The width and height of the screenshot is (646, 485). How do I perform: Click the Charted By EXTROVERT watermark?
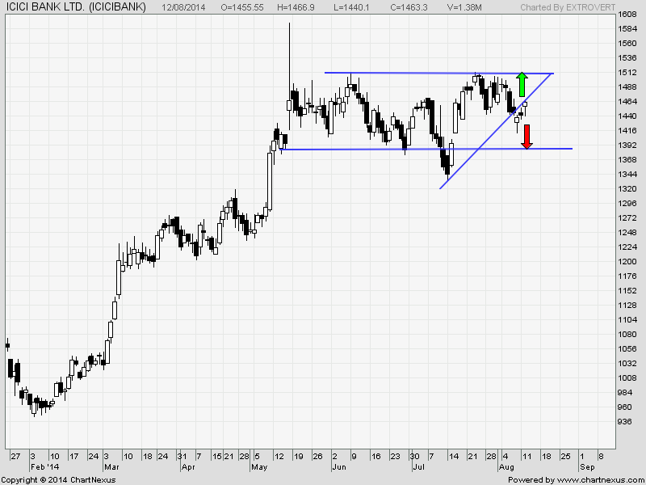581,7
